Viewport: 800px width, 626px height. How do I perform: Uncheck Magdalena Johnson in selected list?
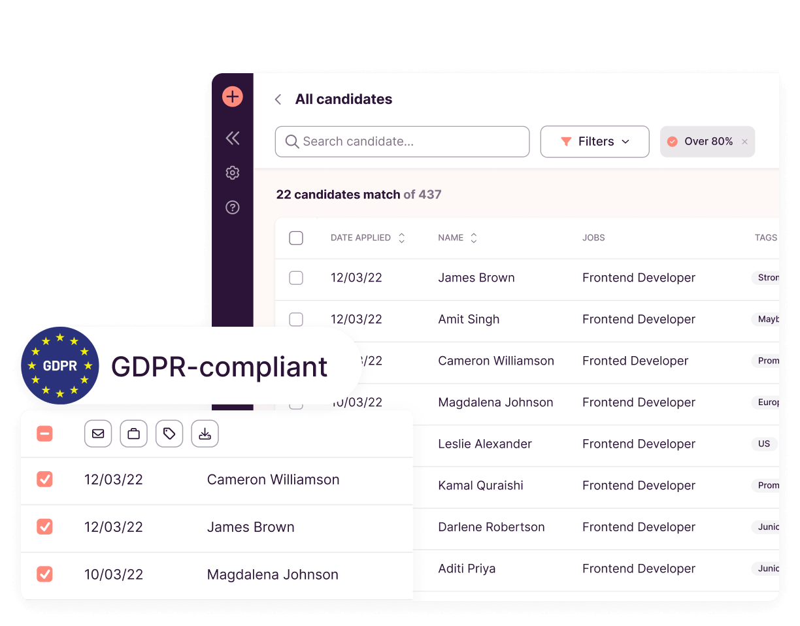tap(44, 574)
